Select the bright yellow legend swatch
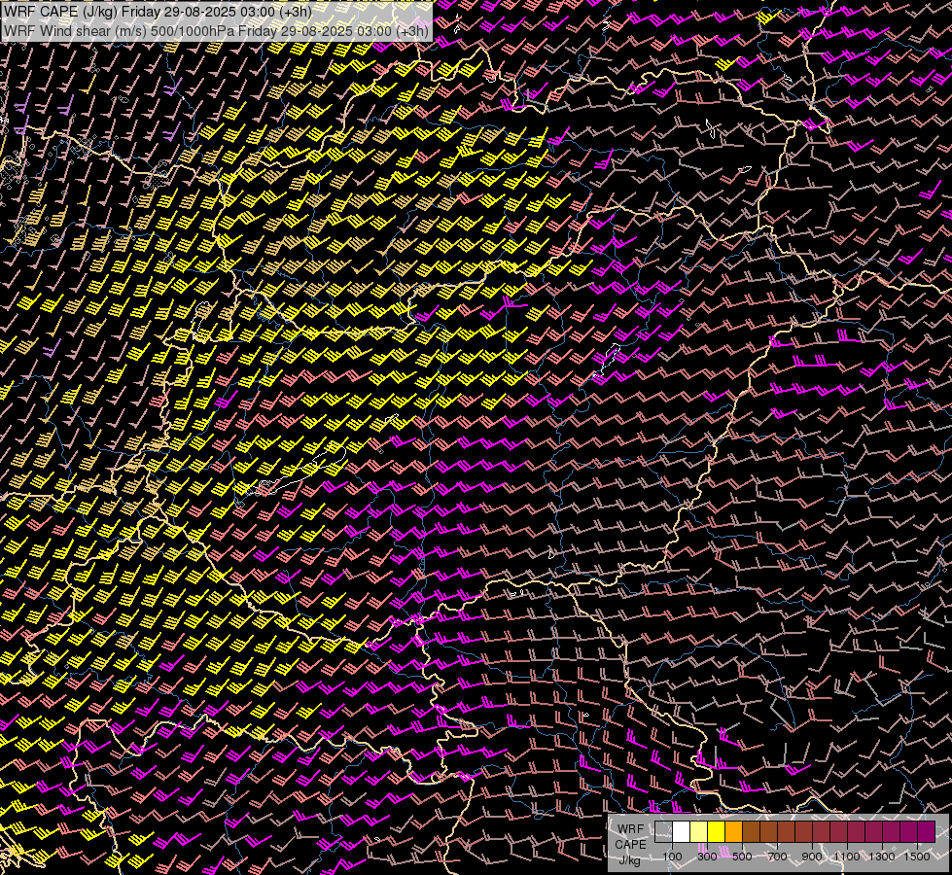Image resolution: width=952 pixels, height=875 pixels. point(717,832)
